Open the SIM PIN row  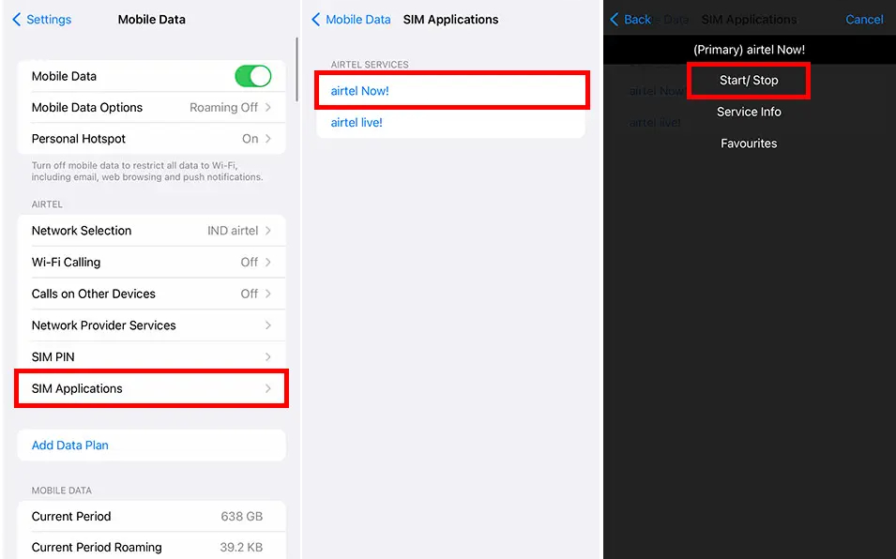(x=151, y=356)
